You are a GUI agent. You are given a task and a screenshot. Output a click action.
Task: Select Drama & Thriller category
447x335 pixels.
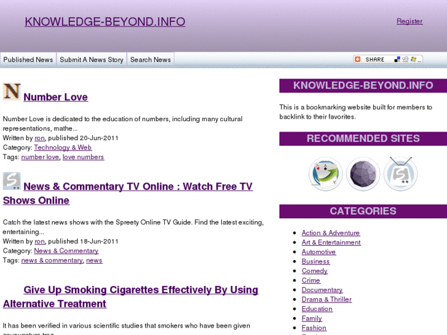[326, 299]
